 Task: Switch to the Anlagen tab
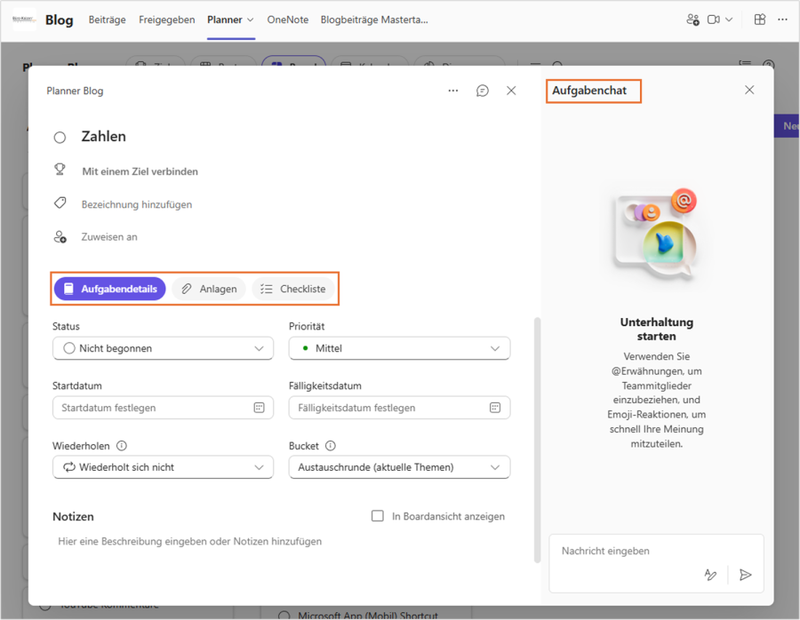pos(209,288)
